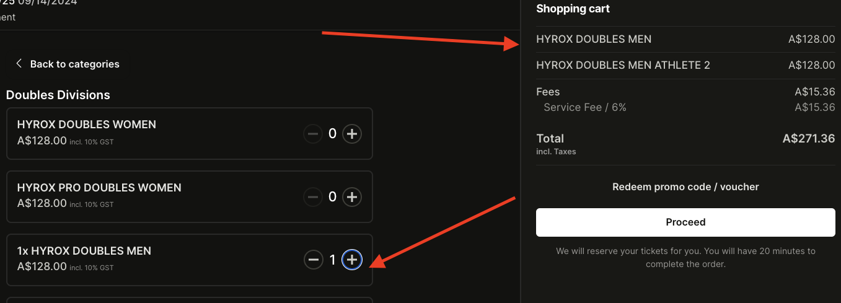
Task: Click the Proceed button
Action: tap(685, 222)
